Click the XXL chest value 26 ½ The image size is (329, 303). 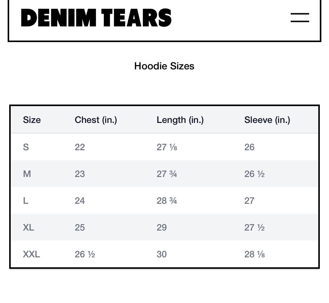[x=85, y=254]
